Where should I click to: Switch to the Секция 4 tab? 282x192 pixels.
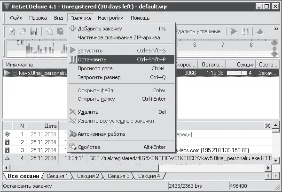[x=149, y=176]
